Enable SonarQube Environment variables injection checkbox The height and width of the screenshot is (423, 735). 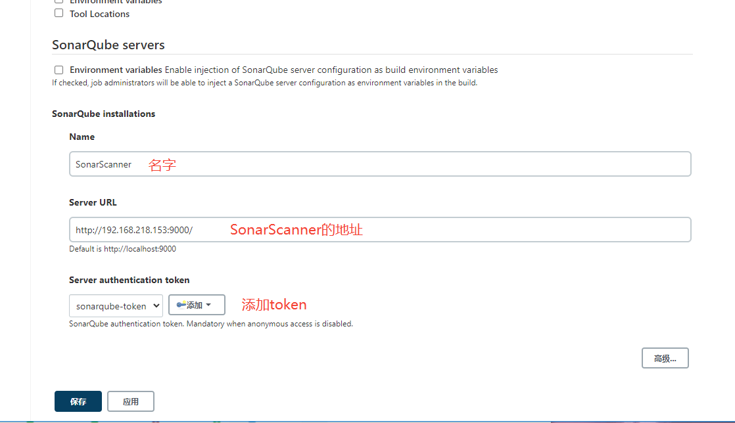[59, 70]
